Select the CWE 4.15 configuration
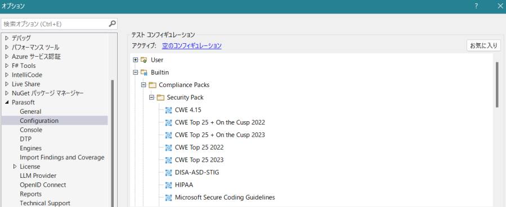The width and height of the screenshot is (506, 207). (188, 110)
